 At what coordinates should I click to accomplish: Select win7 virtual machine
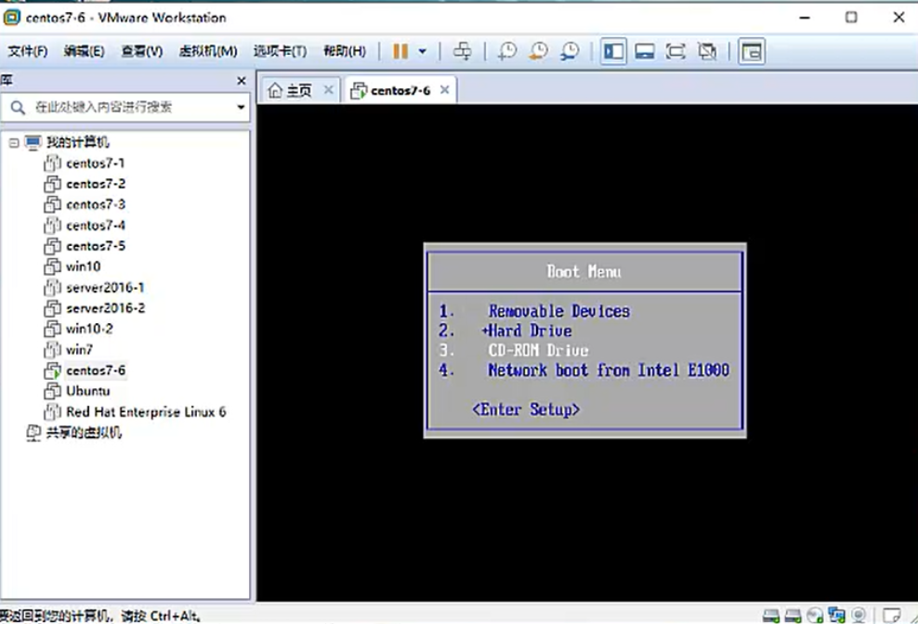click(79, 349)
